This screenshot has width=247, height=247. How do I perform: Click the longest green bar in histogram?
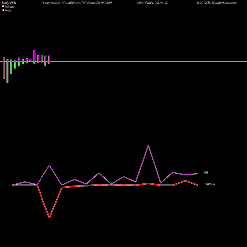[x=7, y=73]
